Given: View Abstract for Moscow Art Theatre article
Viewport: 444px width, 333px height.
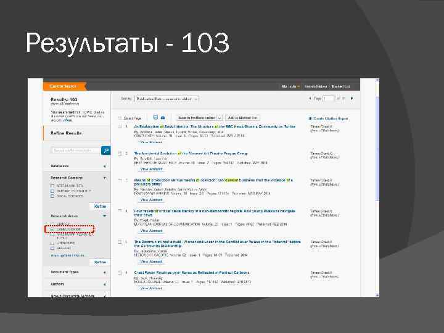Looking at the screenshot, I should [151, 169].
